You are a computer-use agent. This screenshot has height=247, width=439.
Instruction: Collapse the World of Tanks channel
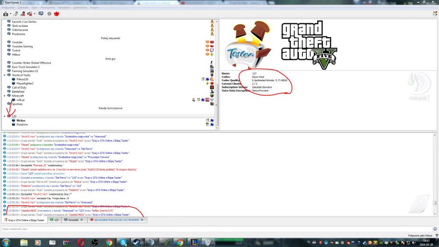tap(4, 75)
